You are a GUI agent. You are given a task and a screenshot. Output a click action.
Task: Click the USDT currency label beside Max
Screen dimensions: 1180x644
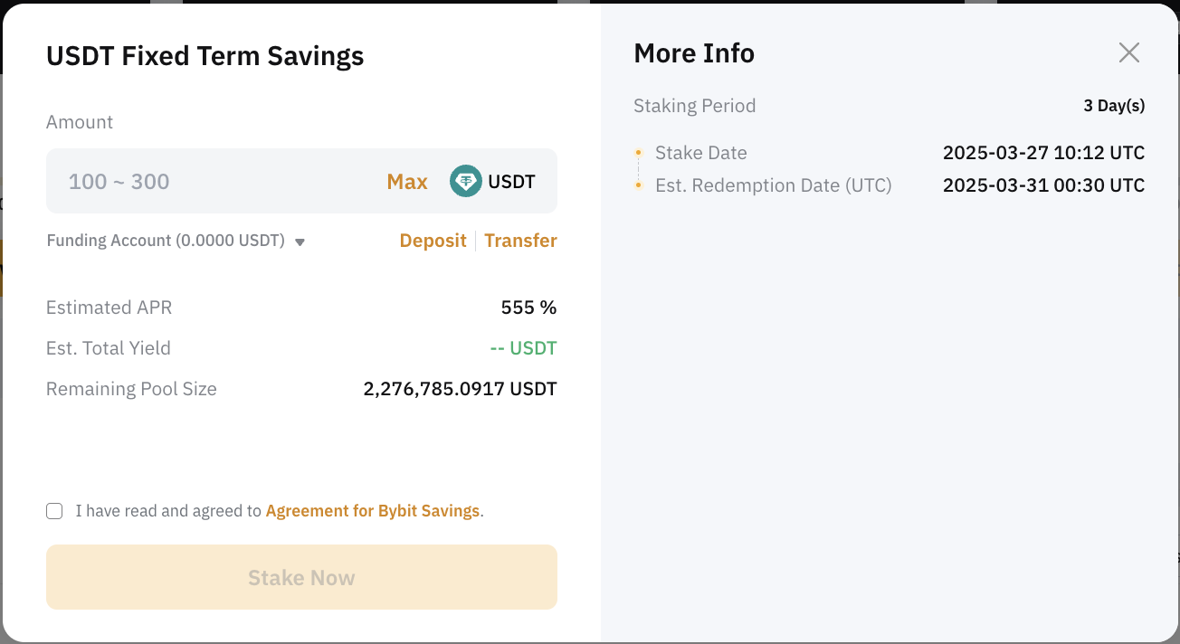(512, 182)
